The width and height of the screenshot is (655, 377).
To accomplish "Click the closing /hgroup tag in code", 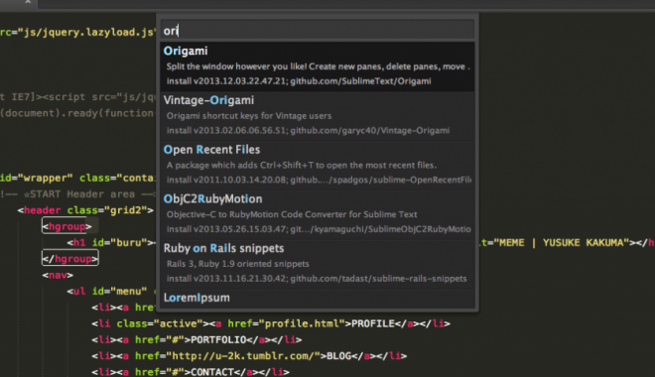I will pos(70,259).
